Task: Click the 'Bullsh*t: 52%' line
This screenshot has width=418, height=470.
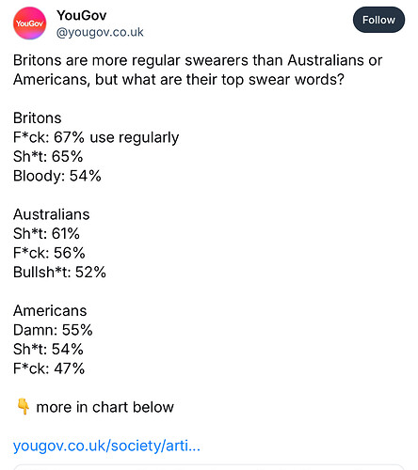Action: point(59,273)
